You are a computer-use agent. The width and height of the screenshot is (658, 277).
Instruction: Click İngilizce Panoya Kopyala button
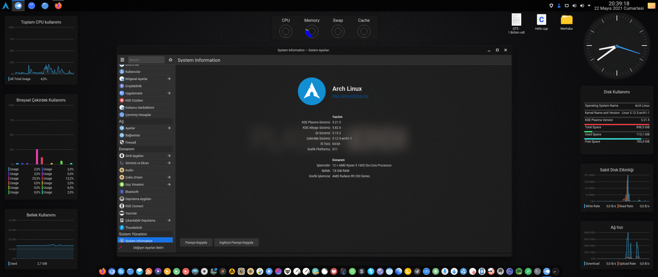(236, 242)
